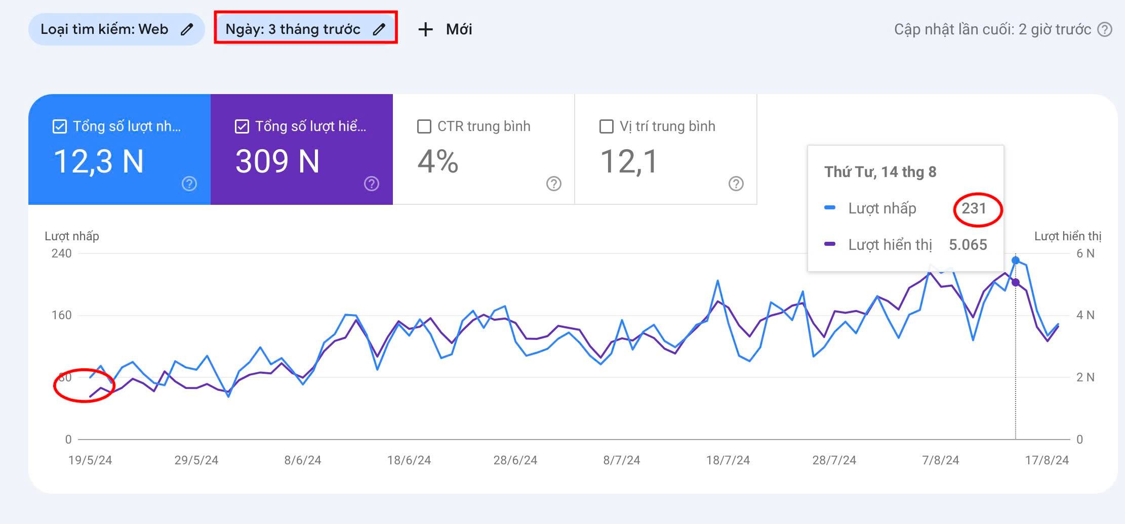The height and width of the screenshot is (524, 1125).
Task: Open help icon on CTR trung bình card
Action: point(554,184)
